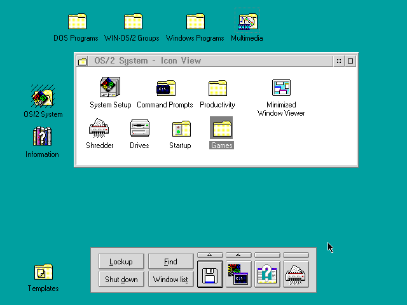Click the 'Games' label text
This screenshot has height=305, width=407.
pyautogui.click(x=222, y=146)
